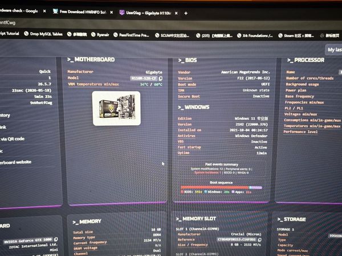Open the Drop MySQL Tables bookmark

[43, 34]
